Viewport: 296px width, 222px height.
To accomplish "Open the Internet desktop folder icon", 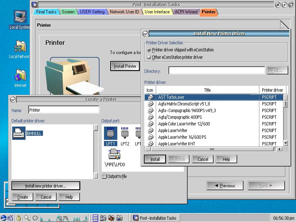I will [20, 75].
